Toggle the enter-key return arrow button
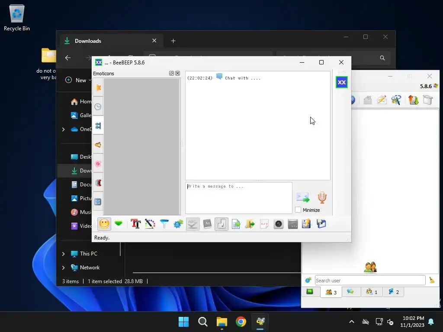443x332 pixels. tap(221, 224)
